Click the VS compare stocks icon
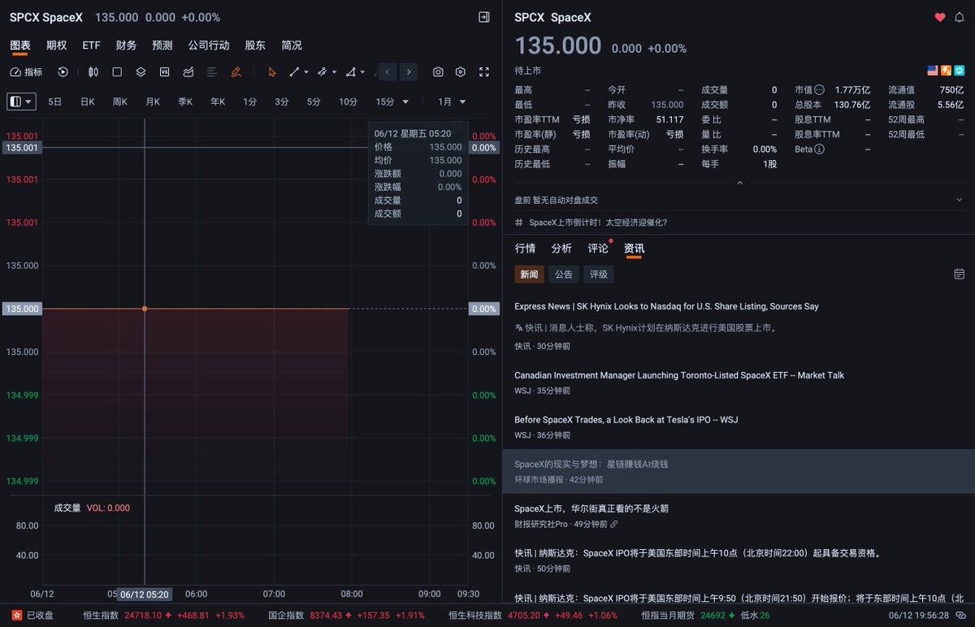This screenshot has height=627, width=975. coord(165,72)
